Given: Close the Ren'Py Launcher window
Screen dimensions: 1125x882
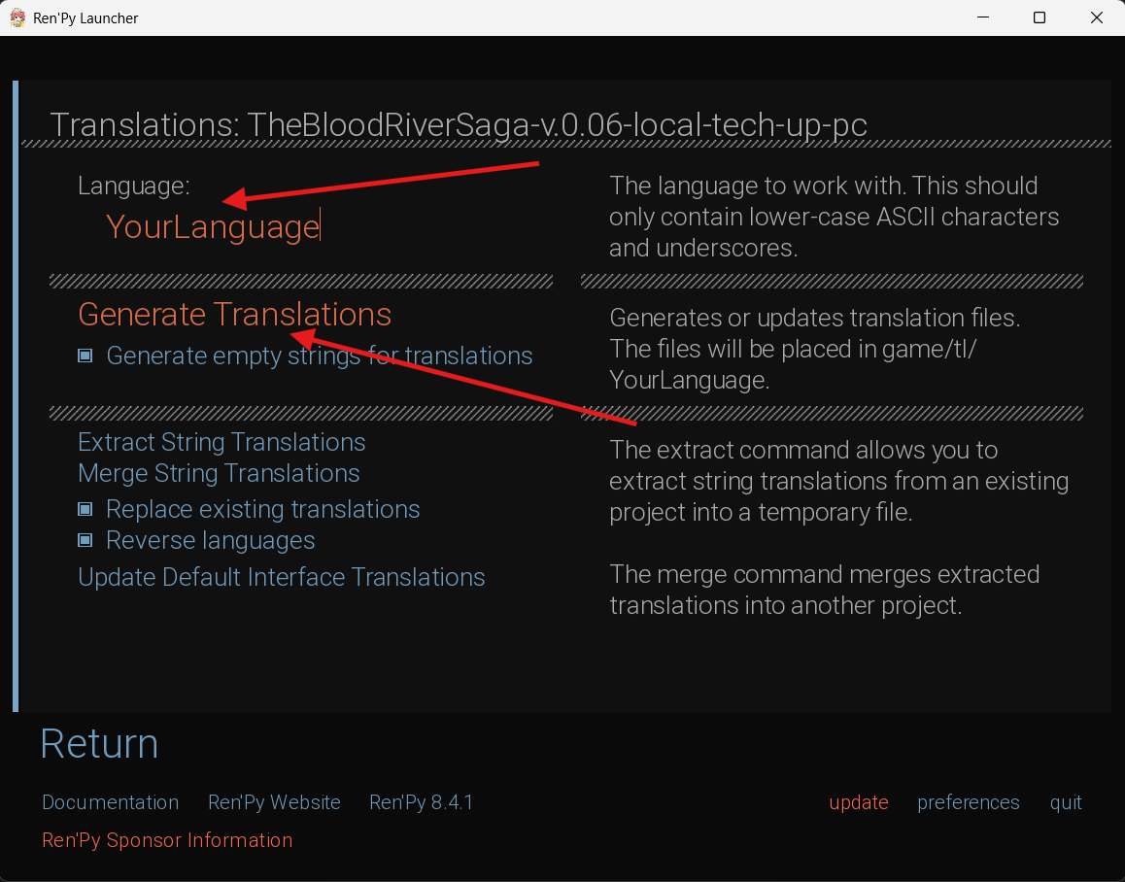Looking at the screenshot, I should coord(1096,17).
